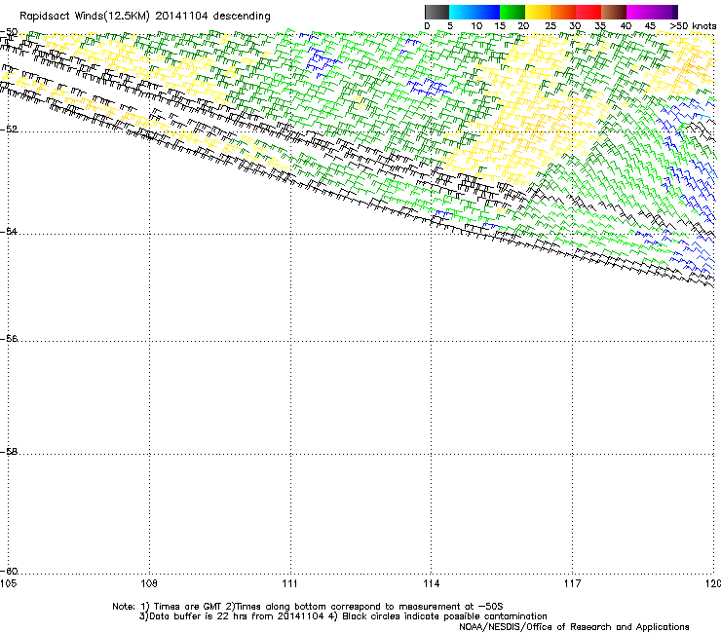Click the legend value '35'
This screenshot has height=633, width=721.
tap(600, 26)
